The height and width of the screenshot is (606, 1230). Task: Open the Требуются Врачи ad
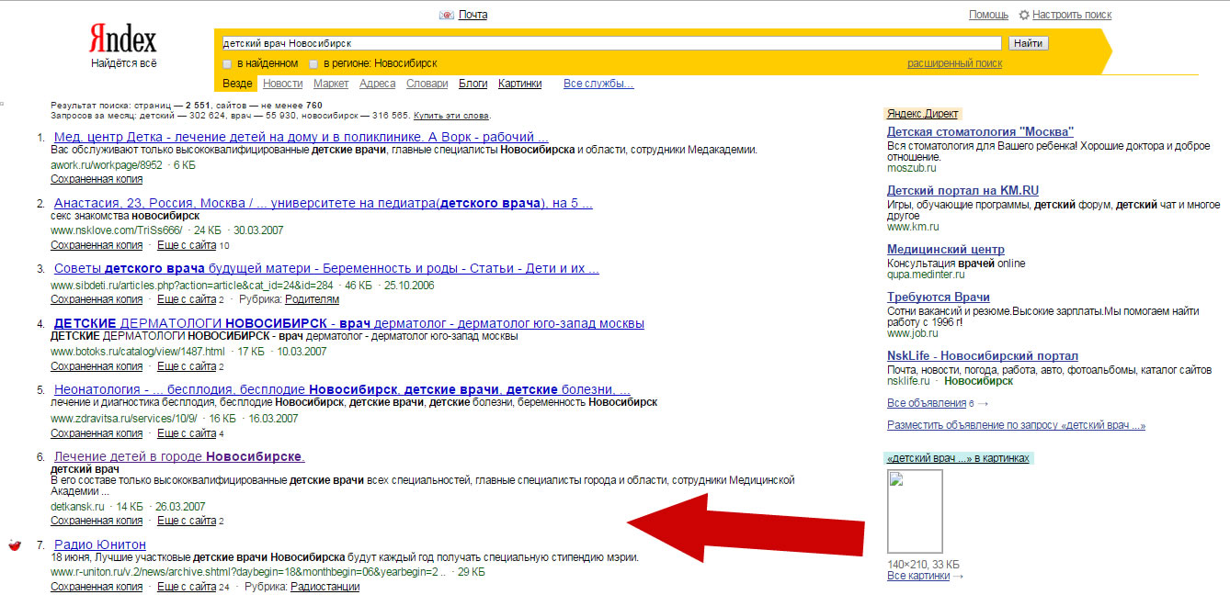(x=939, y=297)
